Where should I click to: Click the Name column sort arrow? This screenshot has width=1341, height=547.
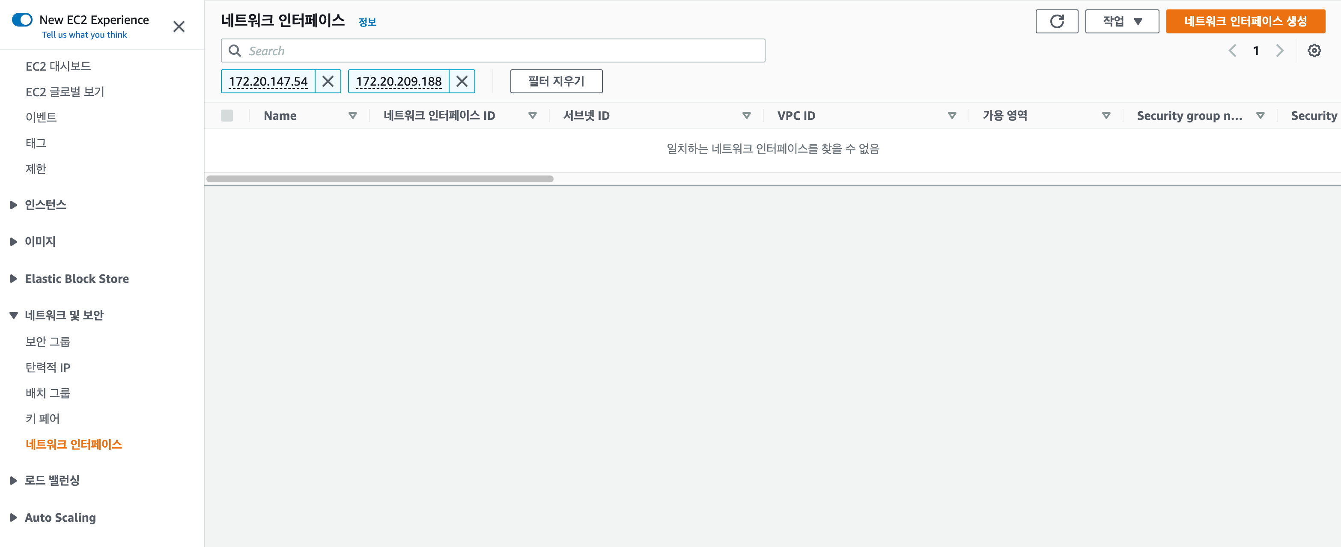click(x=352, y=116)
